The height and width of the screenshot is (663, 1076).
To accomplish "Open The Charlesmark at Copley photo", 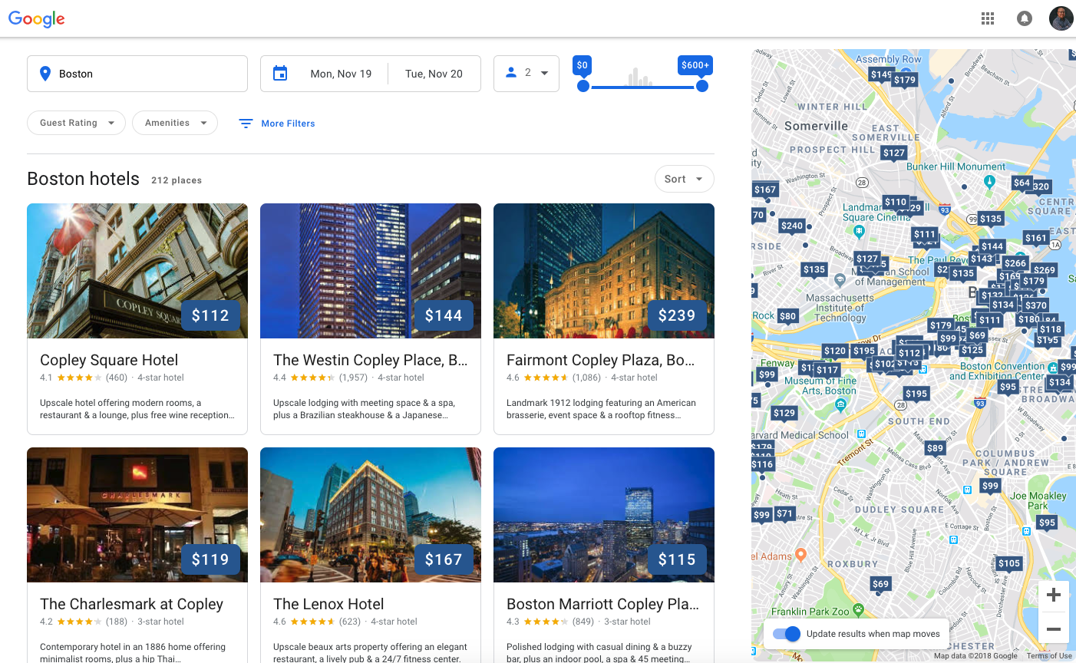I will click(x=137, y=515).
